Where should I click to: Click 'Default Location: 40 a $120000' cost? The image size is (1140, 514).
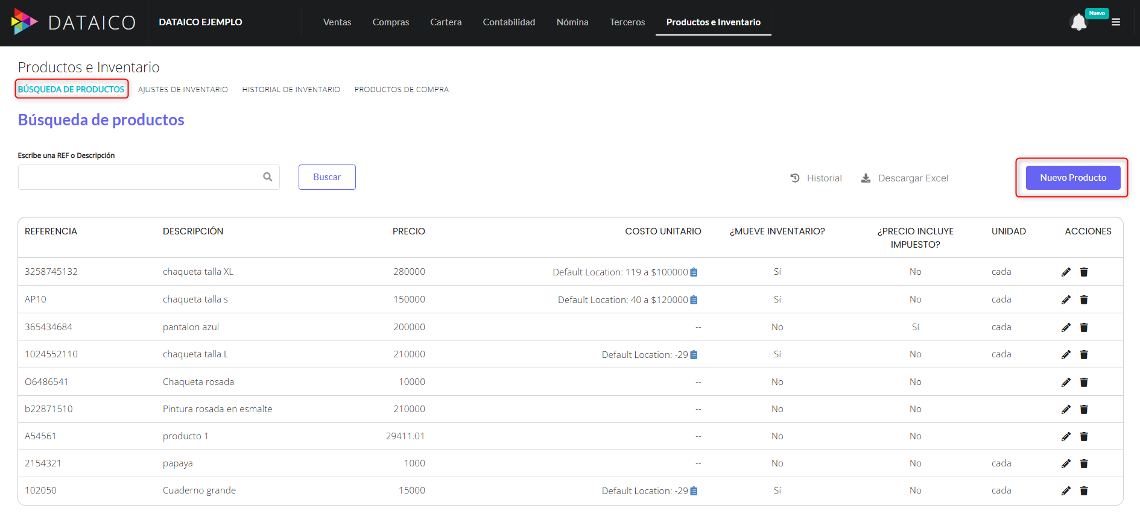[x=623, y=300]
